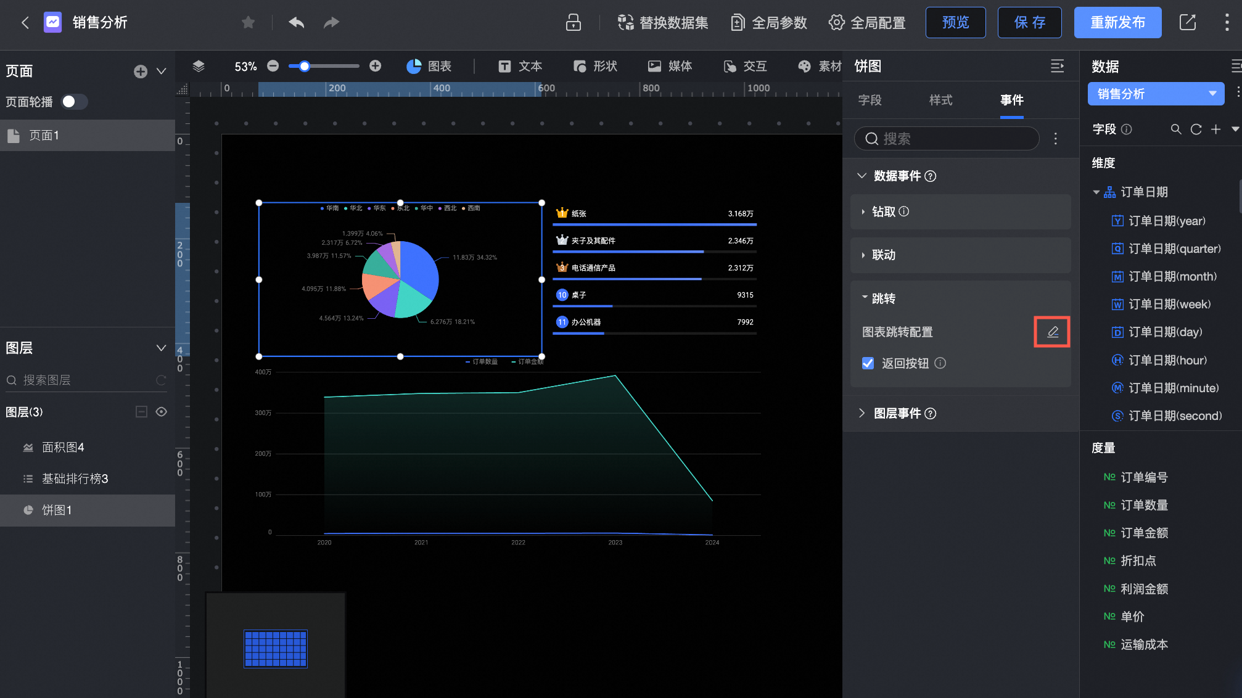This screenshot has height=698, width=1242.
Task: Open the three-dot menu beside search
Action: point(1056,139)
